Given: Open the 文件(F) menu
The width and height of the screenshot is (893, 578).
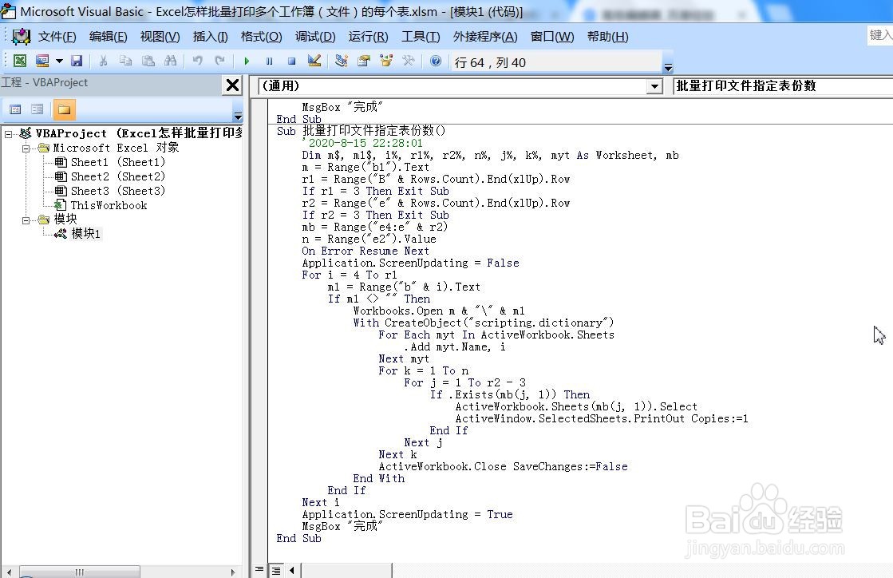Looking at the screenshot, I should [57, 37].
